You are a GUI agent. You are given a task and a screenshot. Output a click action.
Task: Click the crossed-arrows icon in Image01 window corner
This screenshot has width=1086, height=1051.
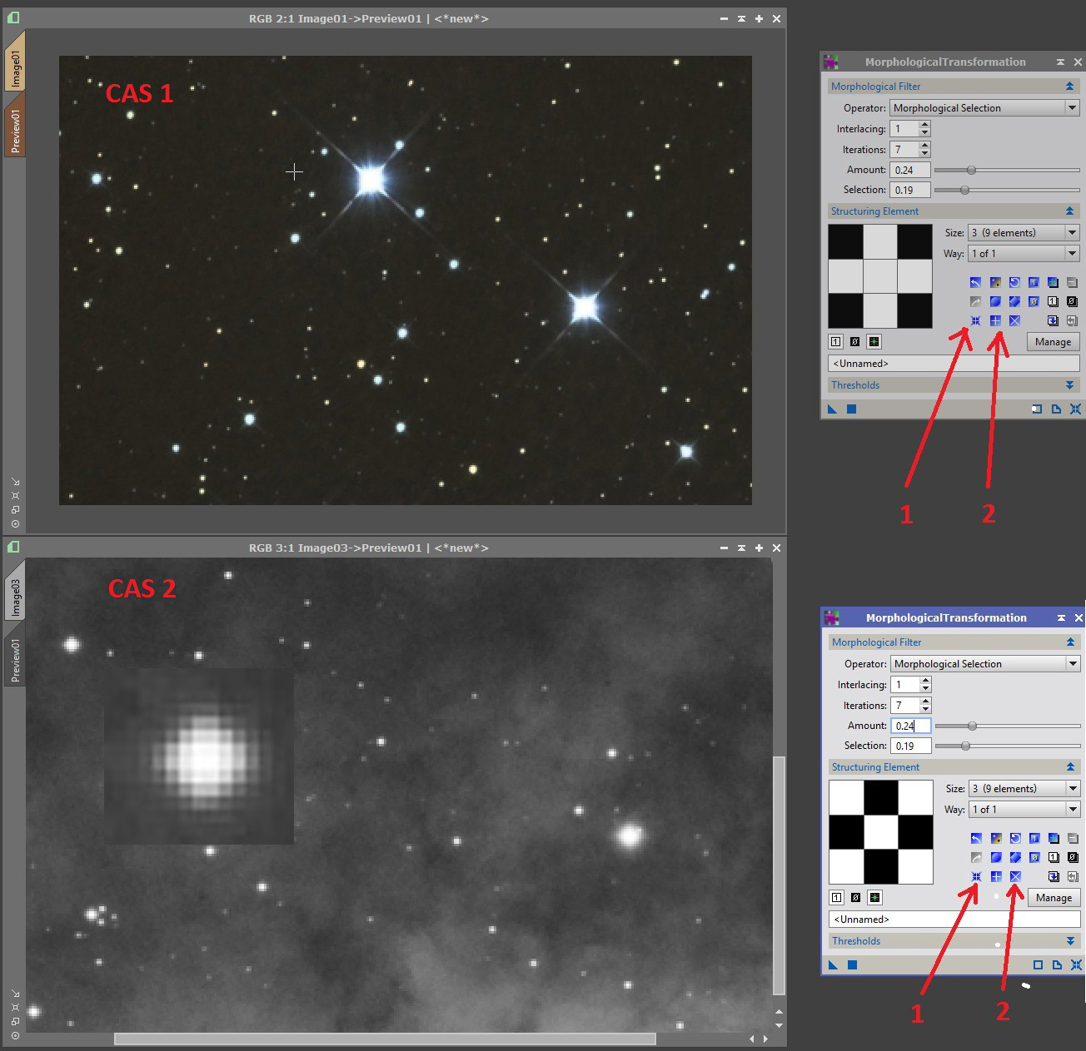tap(15, 495)
